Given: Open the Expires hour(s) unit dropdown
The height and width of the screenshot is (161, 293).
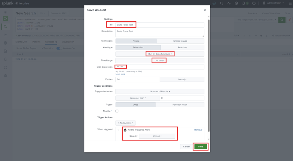Looking at the screenshot, I should [x=182, y=79].
